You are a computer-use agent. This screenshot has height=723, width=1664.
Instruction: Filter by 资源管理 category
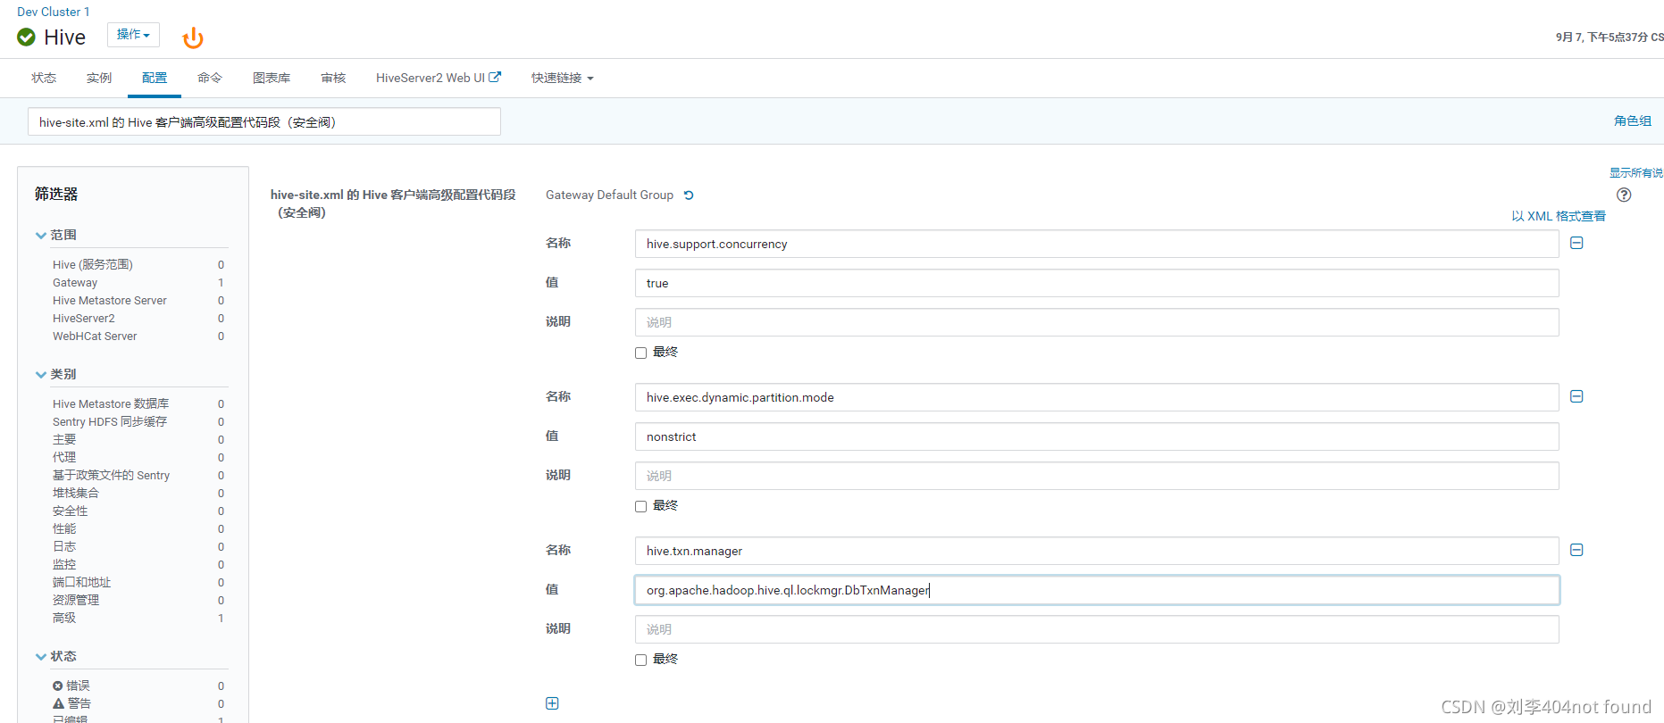76,600
